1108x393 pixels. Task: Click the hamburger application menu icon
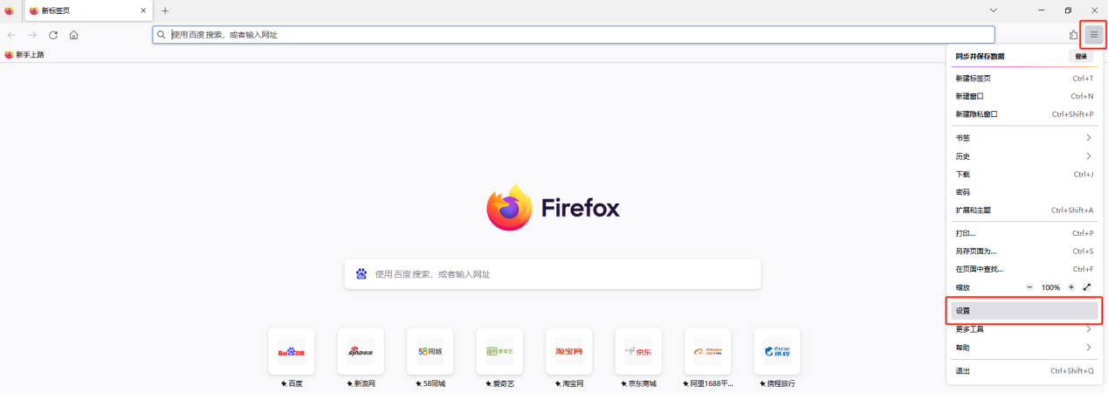(x=1093, y=35)
